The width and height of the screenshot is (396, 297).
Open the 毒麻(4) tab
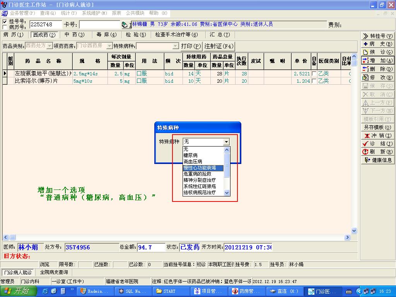coord(107,34)
